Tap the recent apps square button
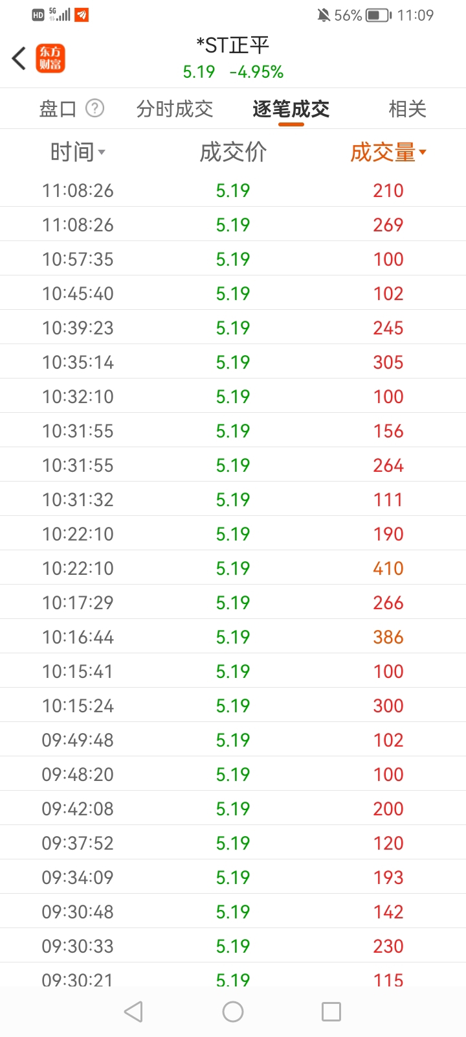 [331, 1012]
